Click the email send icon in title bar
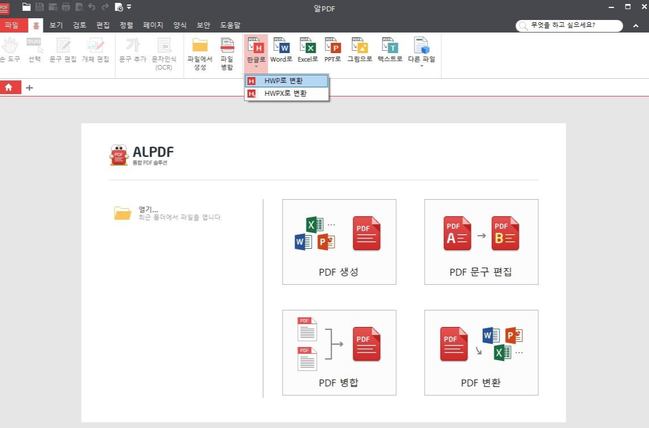 point(53,7)
